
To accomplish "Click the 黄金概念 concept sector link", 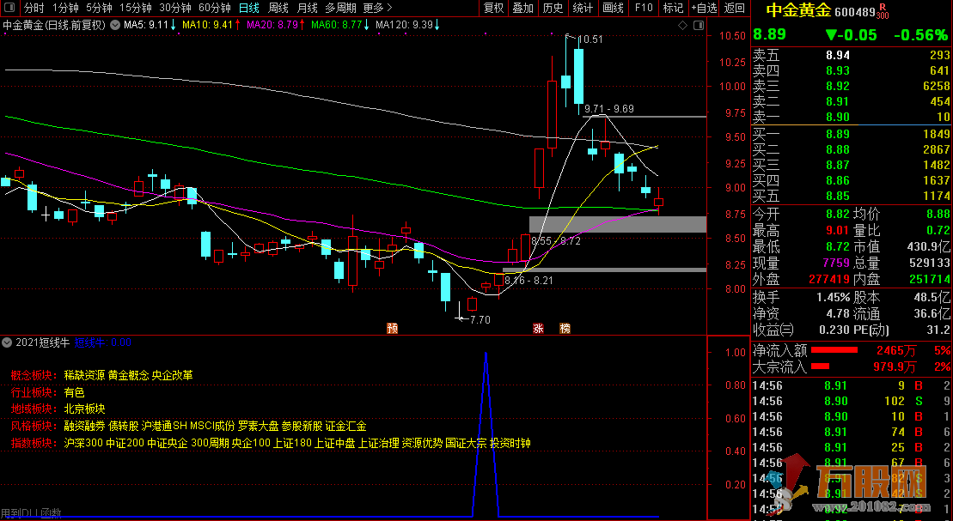I will [127, 375].
